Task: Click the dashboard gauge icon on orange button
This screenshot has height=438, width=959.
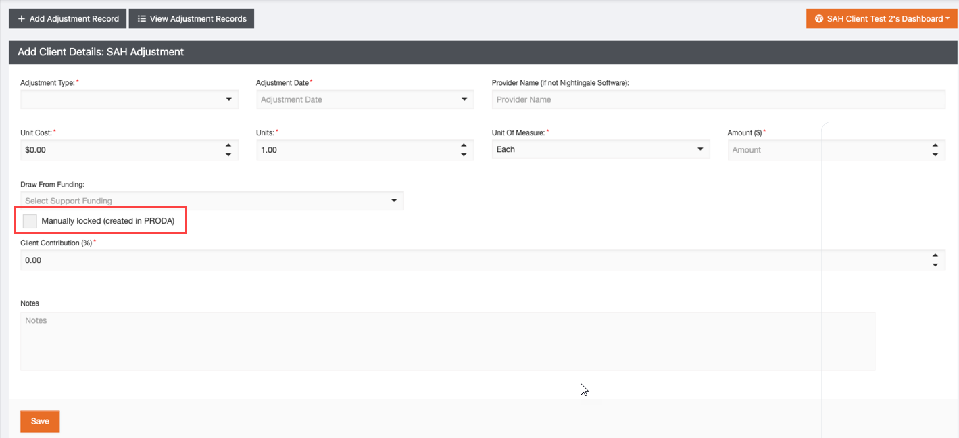Action: point(819,19)
